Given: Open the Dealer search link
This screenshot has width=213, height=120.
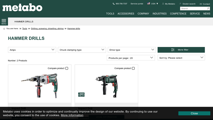Looking at the screenshot, I should [189, 4].
